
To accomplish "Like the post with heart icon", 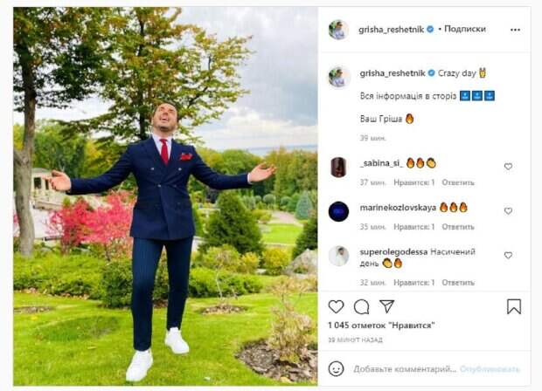I will pos(337,306).
